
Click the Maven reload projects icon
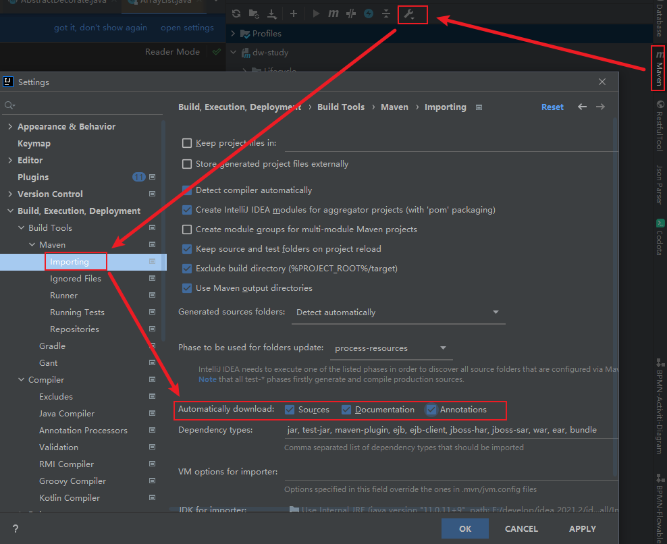click(236, 13)
